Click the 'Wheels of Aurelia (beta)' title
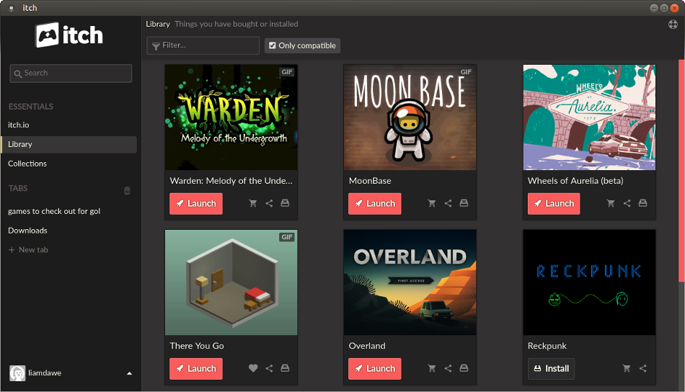This screenshot has width=685, height=392. coord(575,181)
